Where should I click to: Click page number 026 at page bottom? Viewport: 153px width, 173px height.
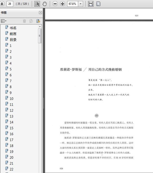point(61,168)
